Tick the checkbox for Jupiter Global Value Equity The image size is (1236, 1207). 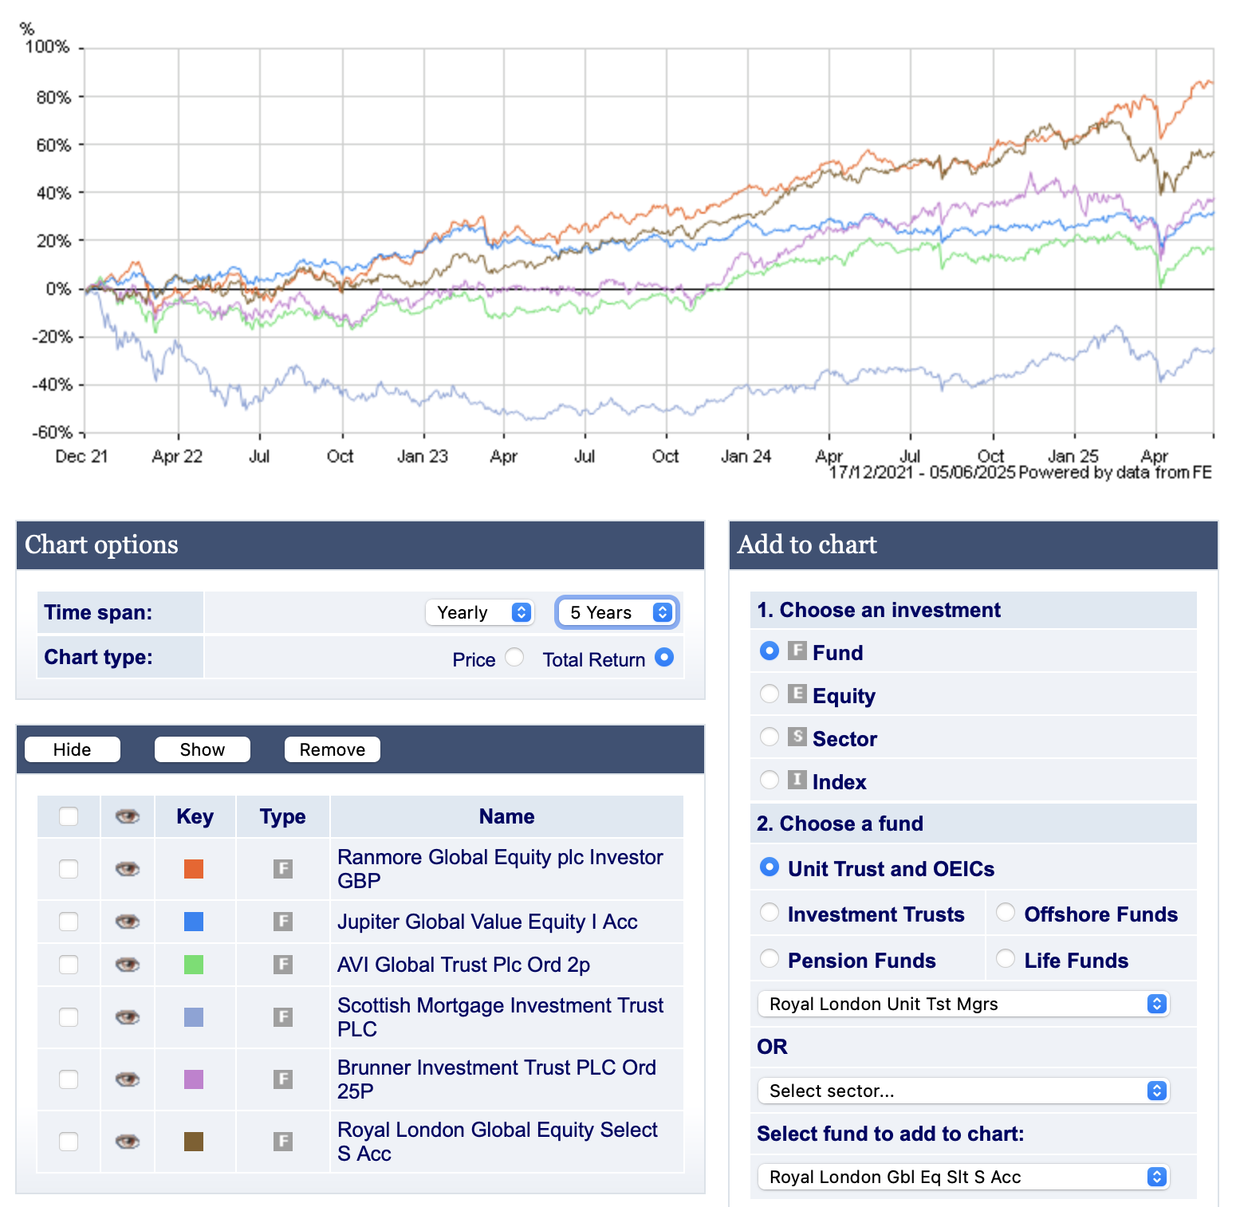69,922
